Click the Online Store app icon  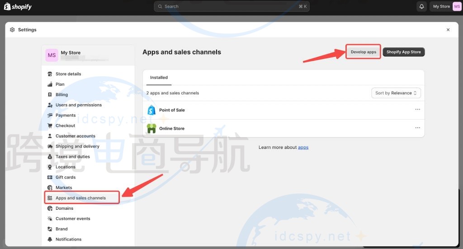151,129
